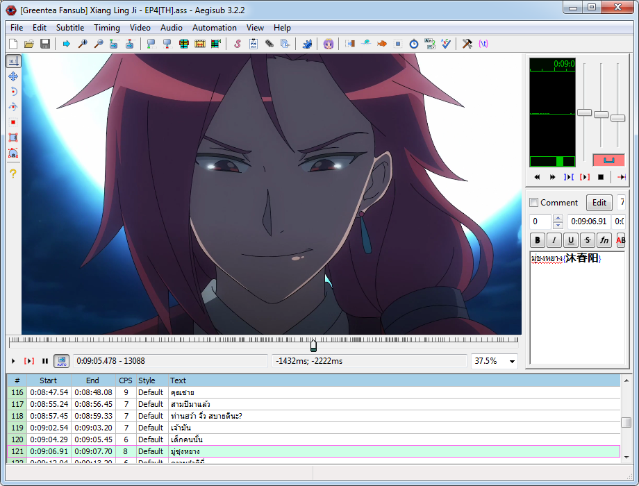Toggle the Comment checkbox
The height and width of the screenshot is (486, 639).
[533, 203]
